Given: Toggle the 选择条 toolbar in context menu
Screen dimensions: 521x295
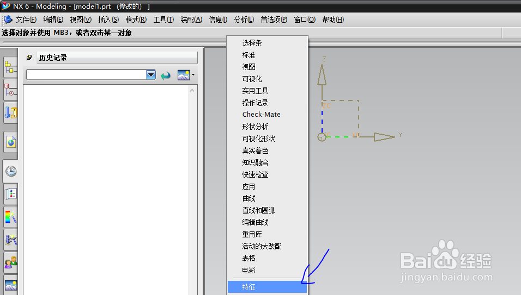Looking at the screenshot, I should coord(268,43).
